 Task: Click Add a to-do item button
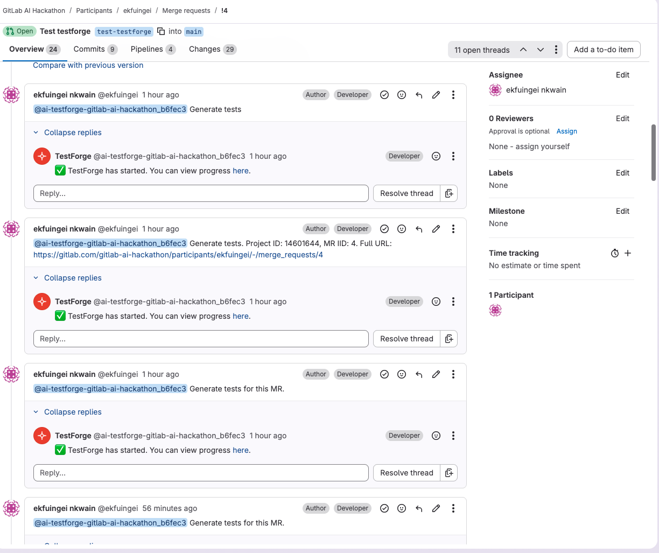[x=604, y=50]
